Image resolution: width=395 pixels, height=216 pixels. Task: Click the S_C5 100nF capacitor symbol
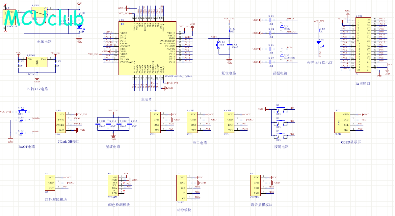tap(229, 45)
